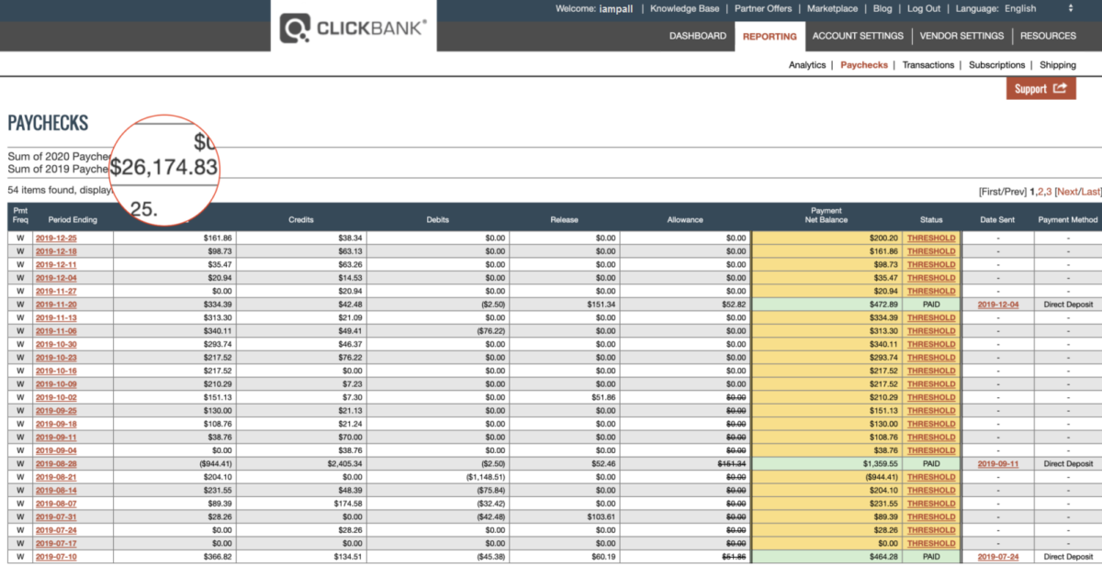Go to the Marketplace link
Image resolution: width=1102 pixels, height=566 pixels.
point(832,8)
